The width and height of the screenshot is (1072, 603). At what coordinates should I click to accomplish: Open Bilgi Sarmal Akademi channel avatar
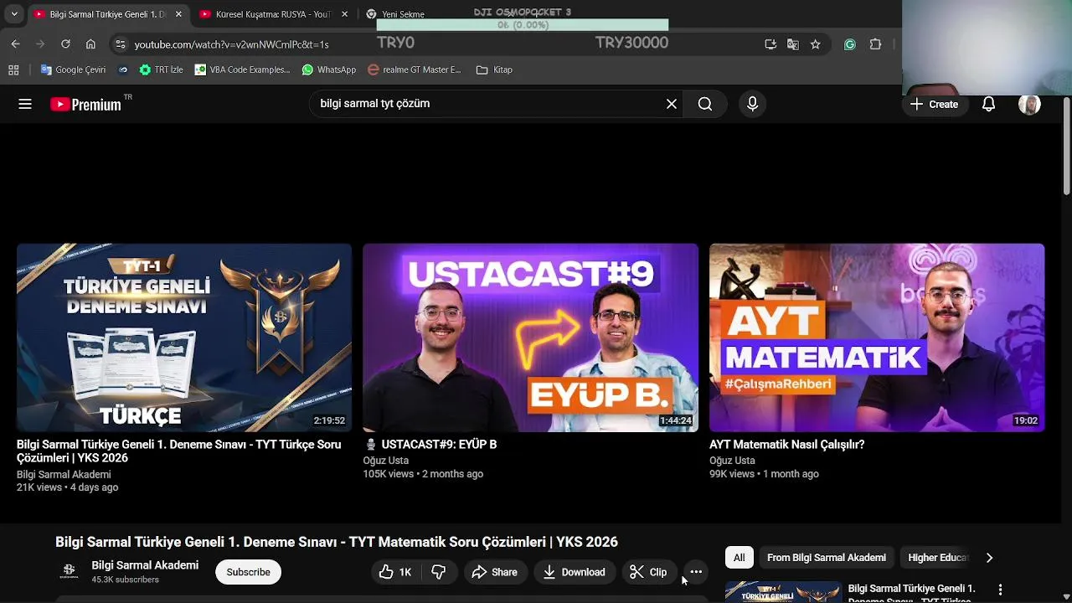click(x=70, y=572)
